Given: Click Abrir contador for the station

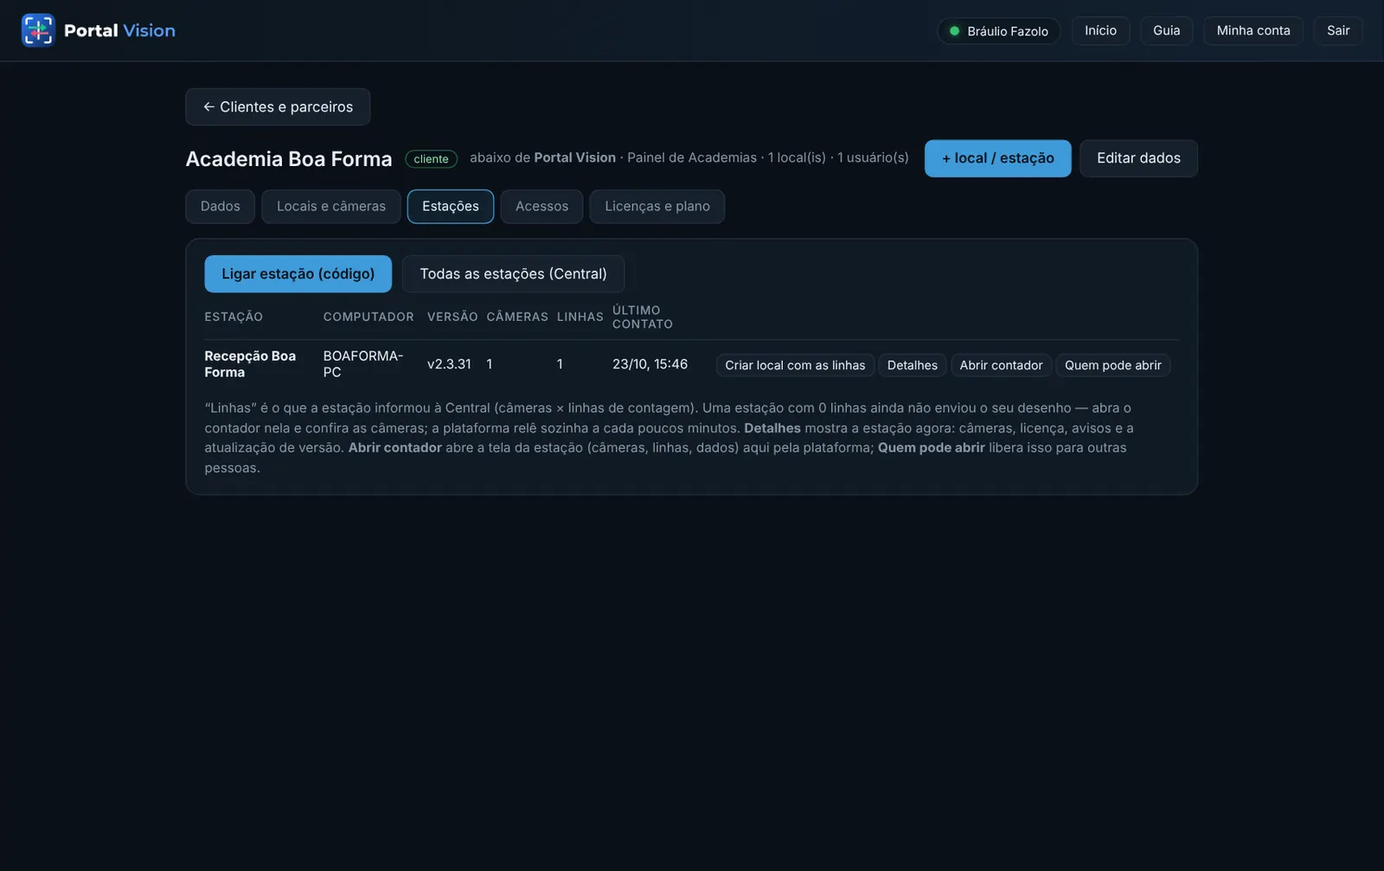Looking at the screenshot, I should tap(1001, 365).
